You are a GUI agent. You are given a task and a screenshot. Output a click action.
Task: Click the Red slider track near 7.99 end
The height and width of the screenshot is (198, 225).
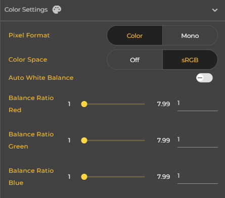click(x=143, y=104)
